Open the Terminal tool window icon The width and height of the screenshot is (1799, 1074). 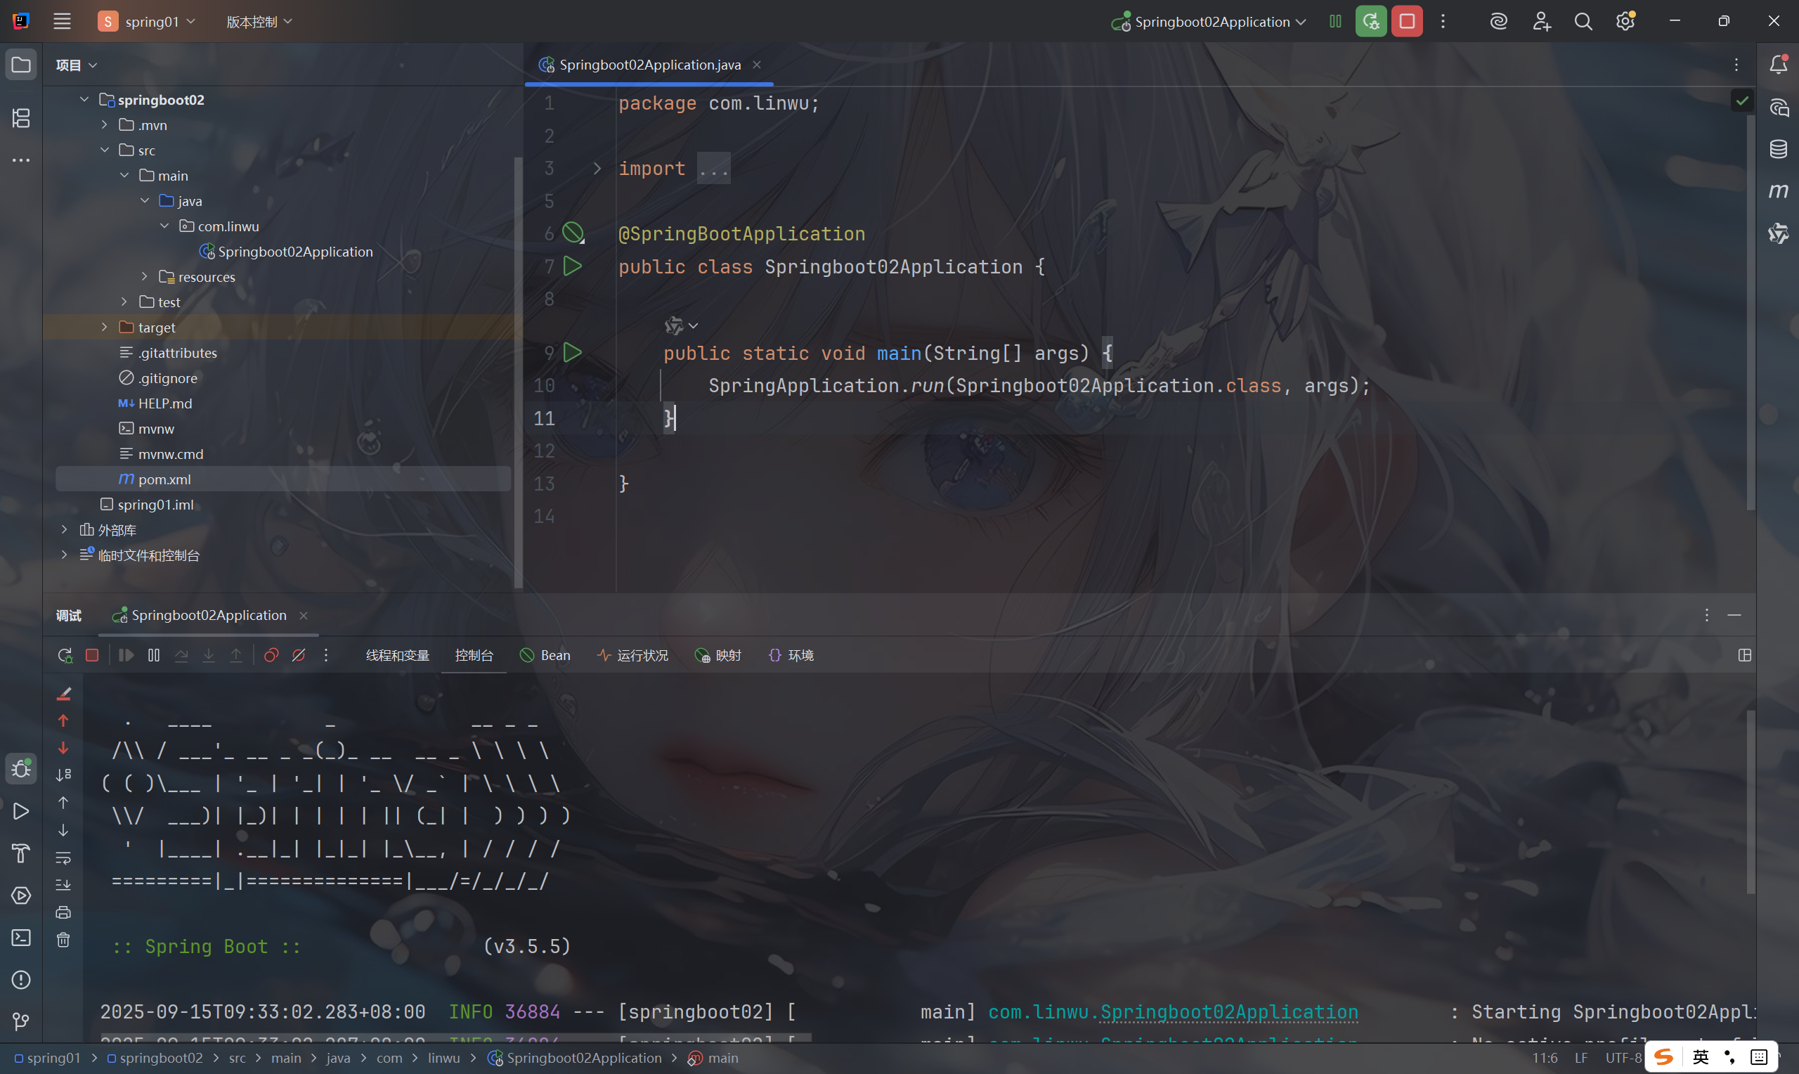pos(21,937)
